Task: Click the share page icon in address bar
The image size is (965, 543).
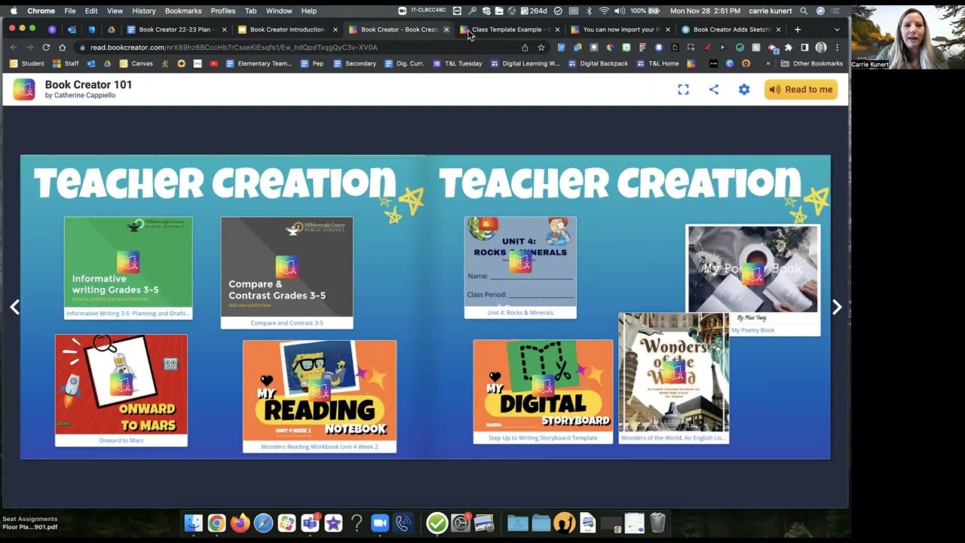Action: pos(525,47)
